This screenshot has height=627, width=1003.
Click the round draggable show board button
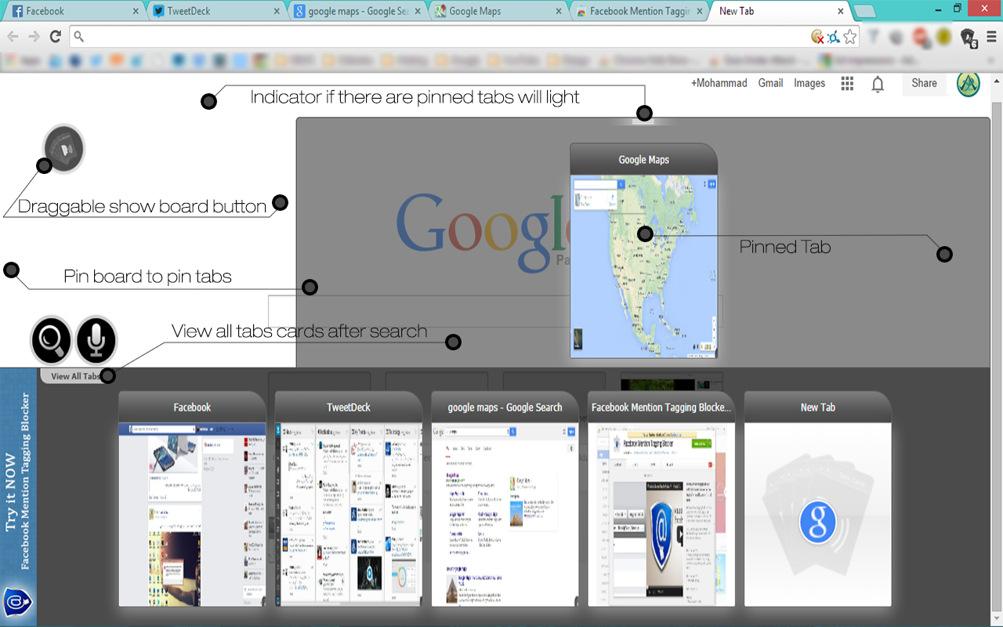click(x=63, y=148)
